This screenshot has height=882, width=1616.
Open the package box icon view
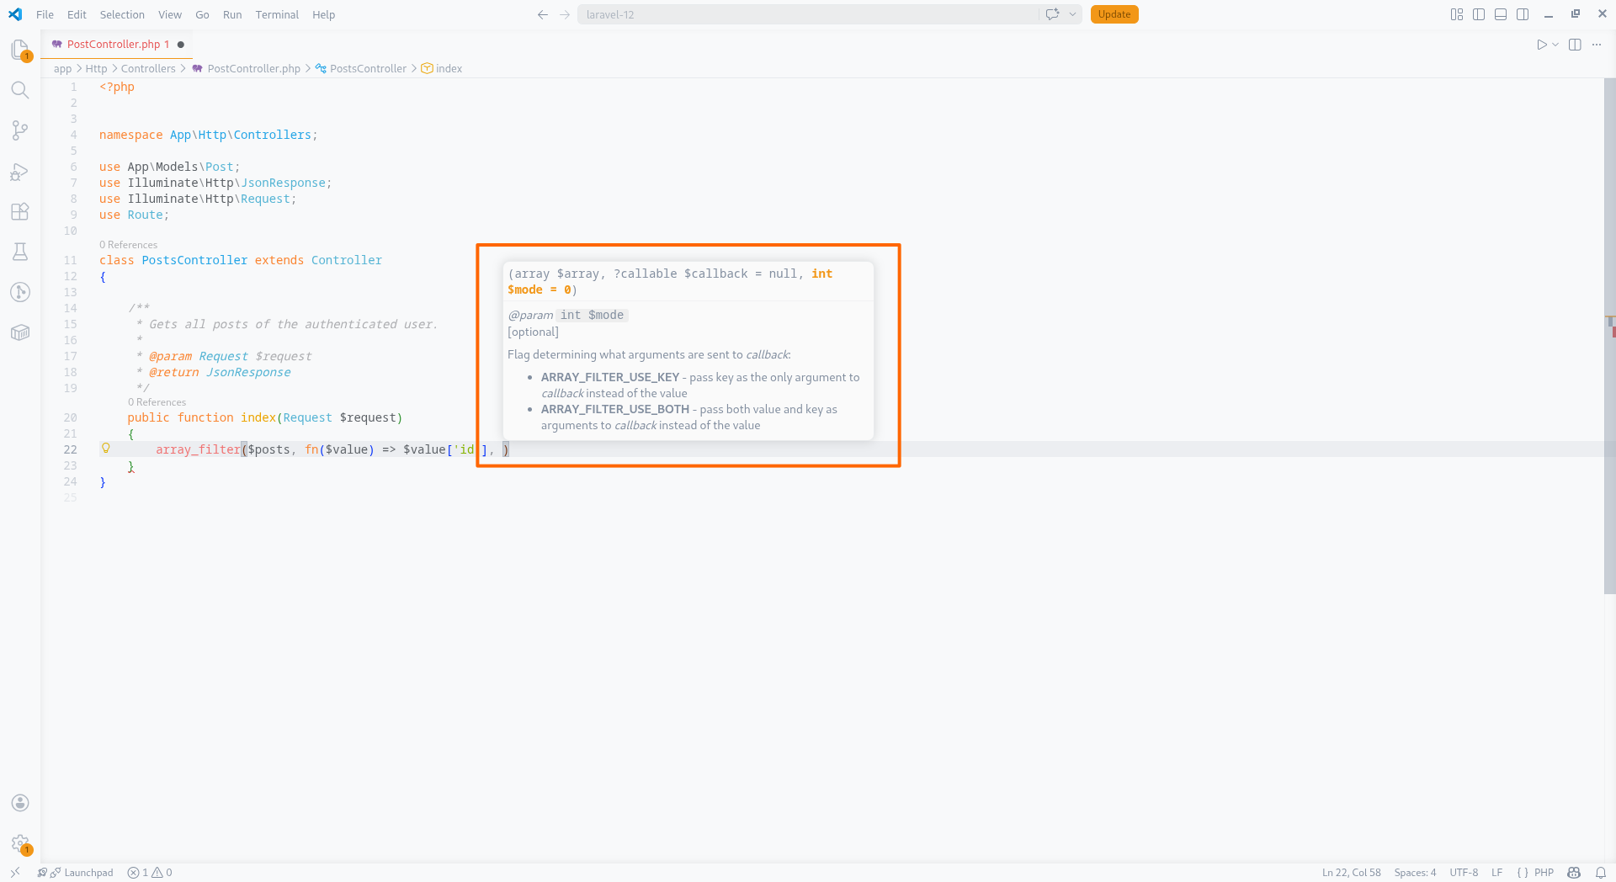(x=20, y=332)
